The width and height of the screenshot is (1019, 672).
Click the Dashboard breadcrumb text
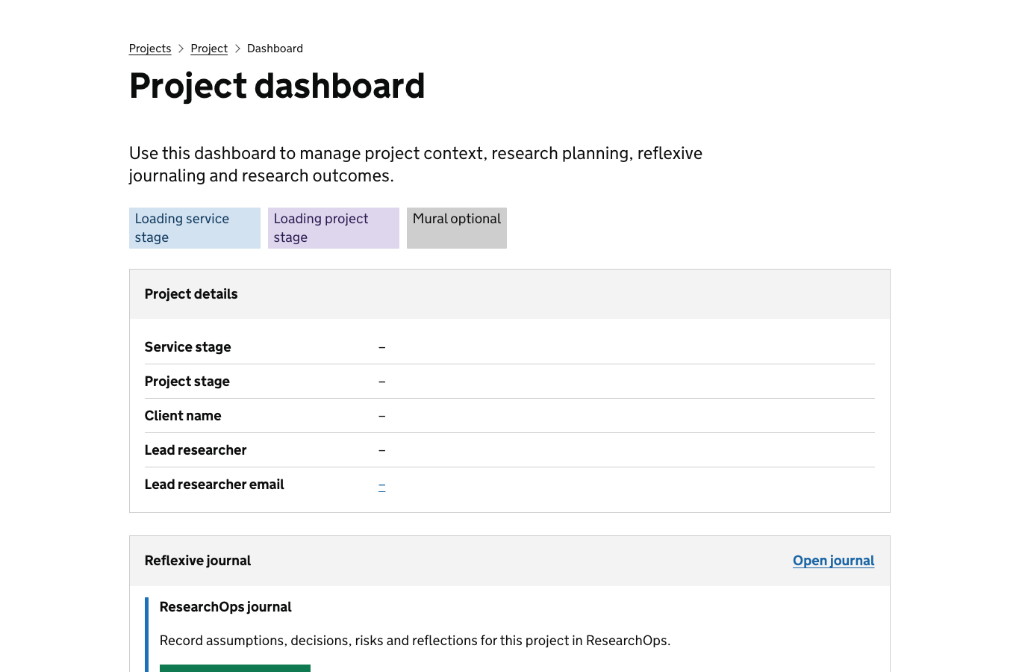(x=275, y=49)
